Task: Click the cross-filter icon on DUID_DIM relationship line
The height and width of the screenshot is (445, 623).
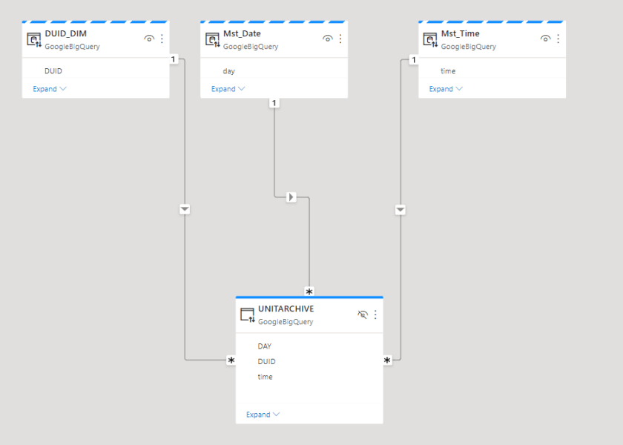Action: click(x=185, y=208)
